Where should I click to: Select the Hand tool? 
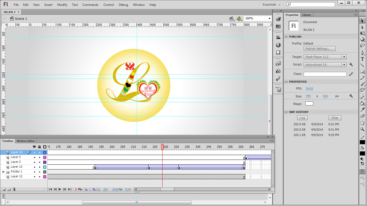[362, 123]
